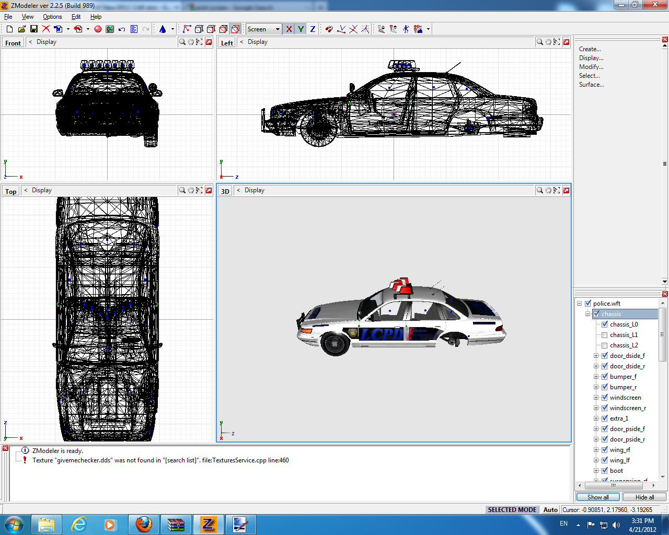Click the Undo arrow in the toolbar
The image size is (669, 535).
(122, 29)
